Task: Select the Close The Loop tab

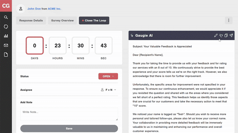Action: coord(94,20)
